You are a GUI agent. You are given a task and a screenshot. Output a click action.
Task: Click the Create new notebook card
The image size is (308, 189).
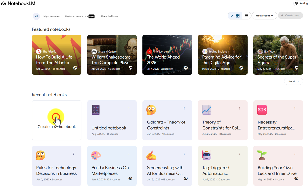pyautogui.click(x=57, y=120)
